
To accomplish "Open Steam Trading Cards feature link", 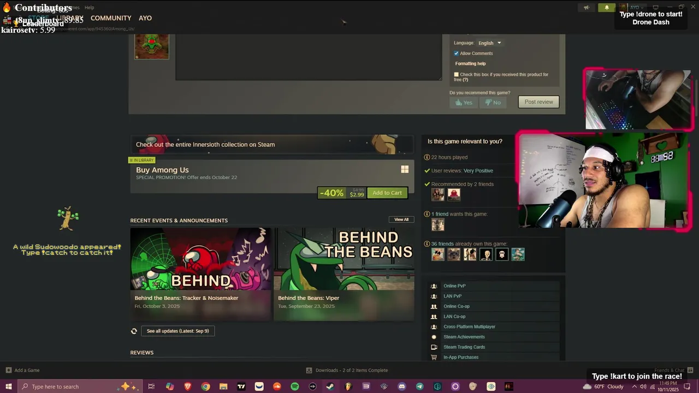I will [494, 347].
